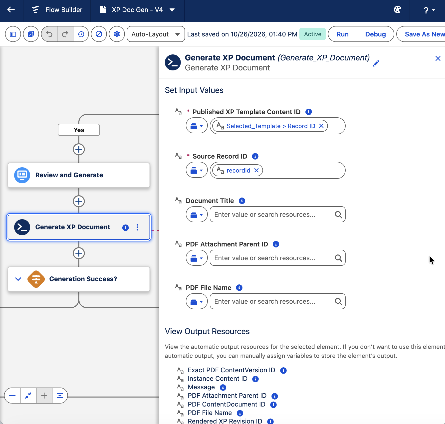The width and height of the screenshot is (445, 424).
Task: Click info icon beside Message output
Action: point(223,387)
